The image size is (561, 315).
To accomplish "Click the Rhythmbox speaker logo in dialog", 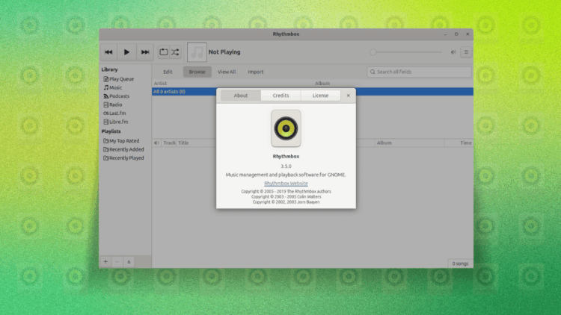I will (x=286, y=128).
